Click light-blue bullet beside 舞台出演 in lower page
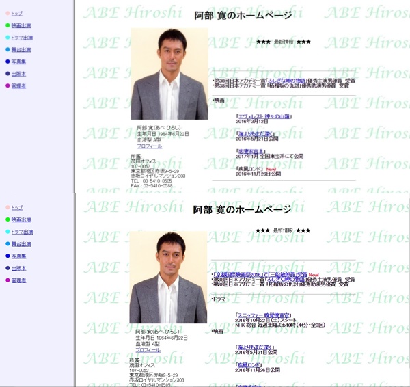Viewport: 410px width, 387px height. pos(8,244)
